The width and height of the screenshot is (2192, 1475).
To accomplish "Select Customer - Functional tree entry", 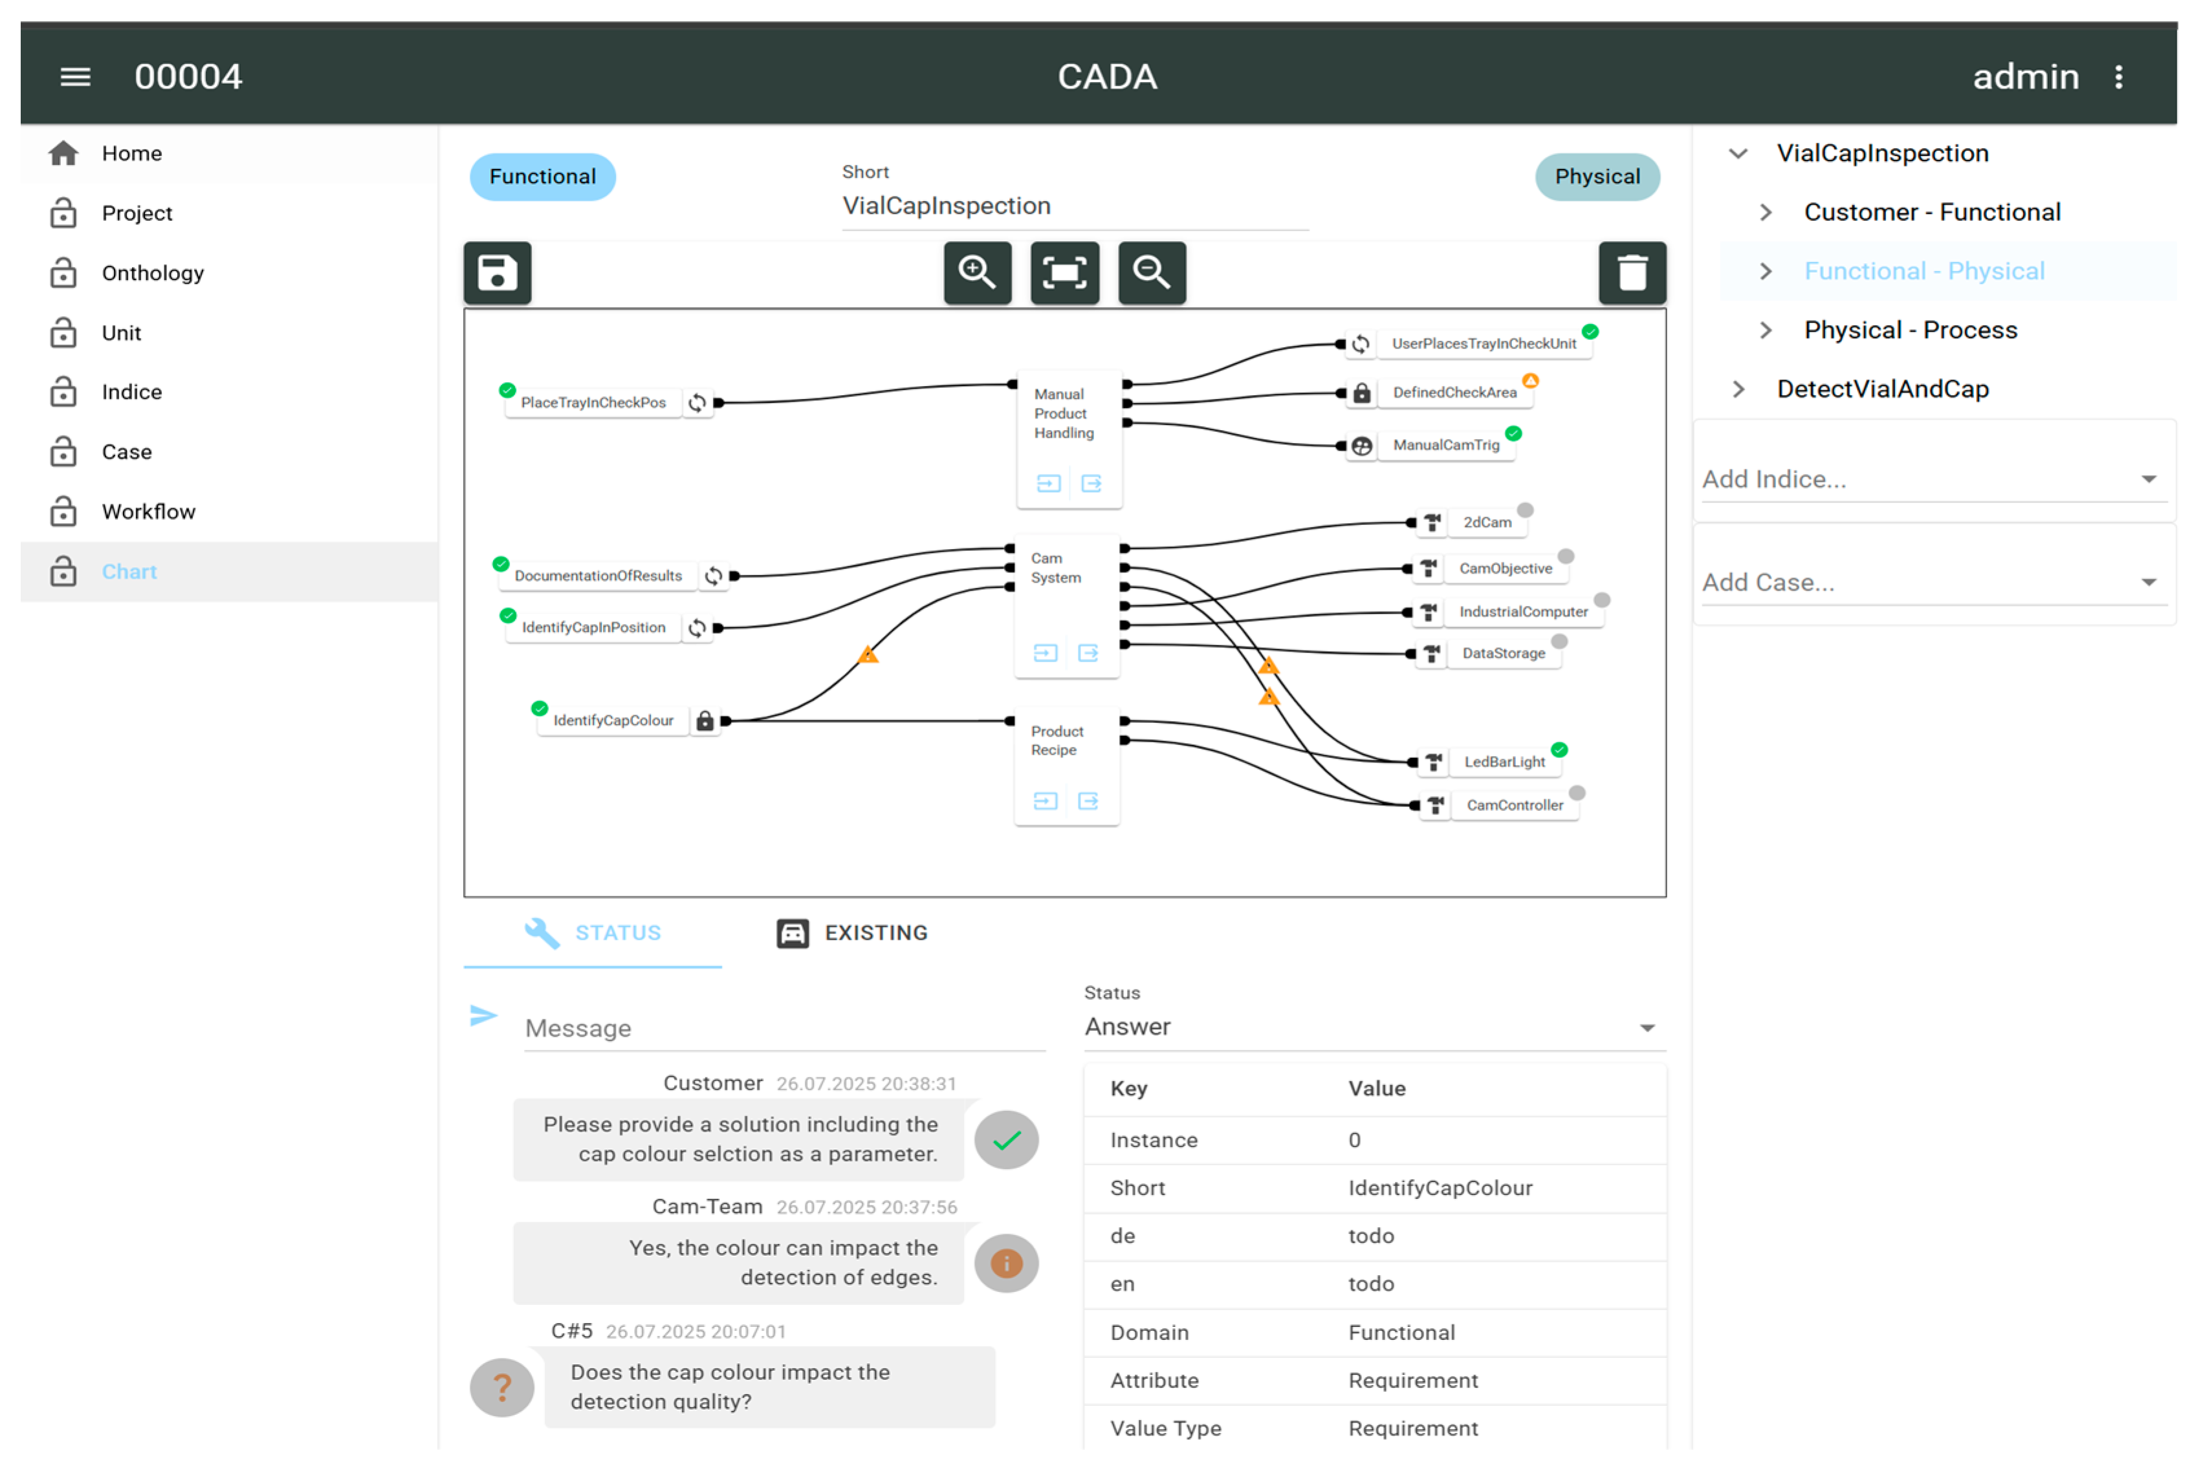I will pyautogui.click(x=1931, y=211).
